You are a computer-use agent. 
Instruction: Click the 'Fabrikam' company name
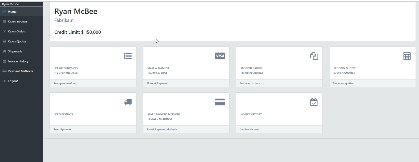click(x=64, y=20)
